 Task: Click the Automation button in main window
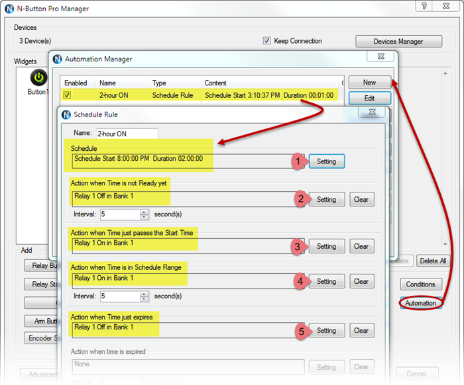420,303
